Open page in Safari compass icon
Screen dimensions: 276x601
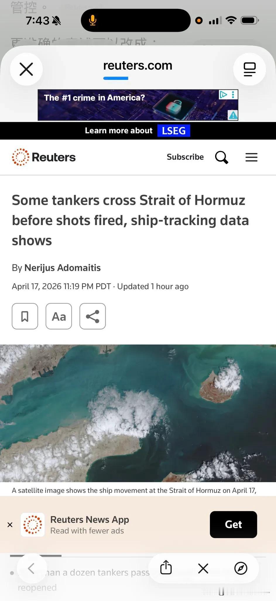click(241, 568)
